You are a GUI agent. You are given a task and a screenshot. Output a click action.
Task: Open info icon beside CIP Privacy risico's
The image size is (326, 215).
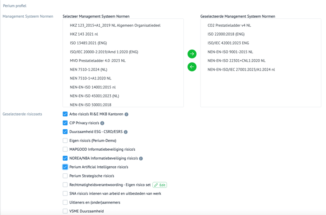102,123
